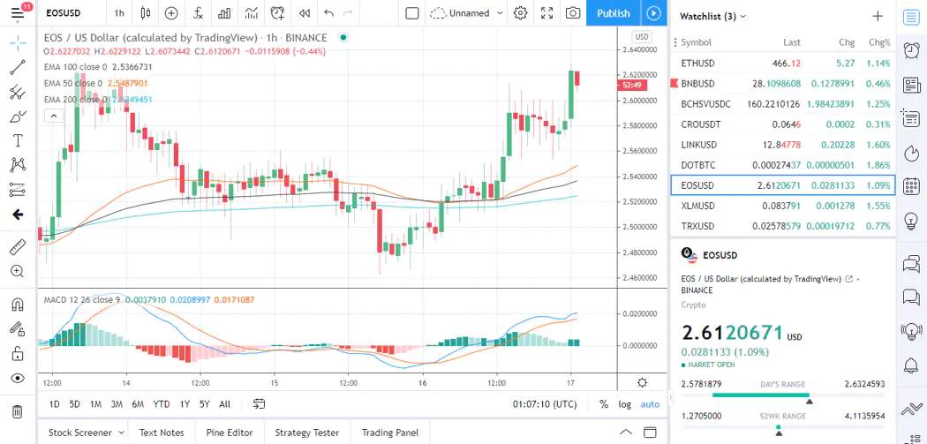Switch to the Trading Panel tab
Image resolution: width=927 pixels, height=444 pixels.
[390, 433]
